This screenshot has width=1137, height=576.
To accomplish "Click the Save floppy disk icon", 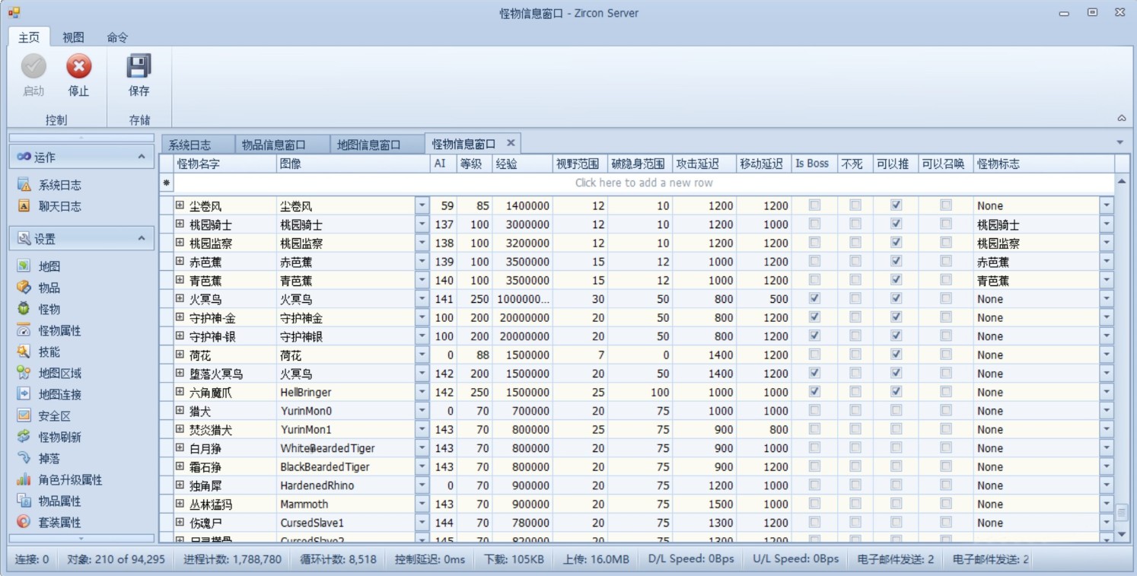I will click(139, 67).
